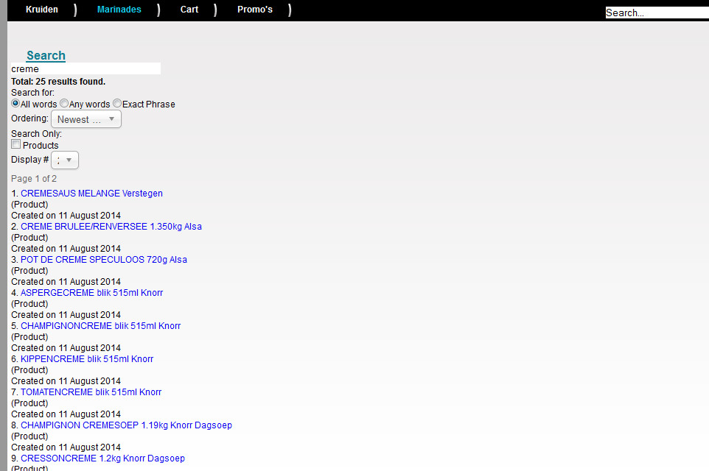Image resolution: width=709 pixels, height=471 pixels.
Task: Open the Promo's menu item
Action: [254, 10]
